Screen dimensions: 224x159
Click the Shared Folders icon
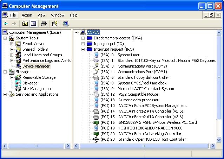18,49
